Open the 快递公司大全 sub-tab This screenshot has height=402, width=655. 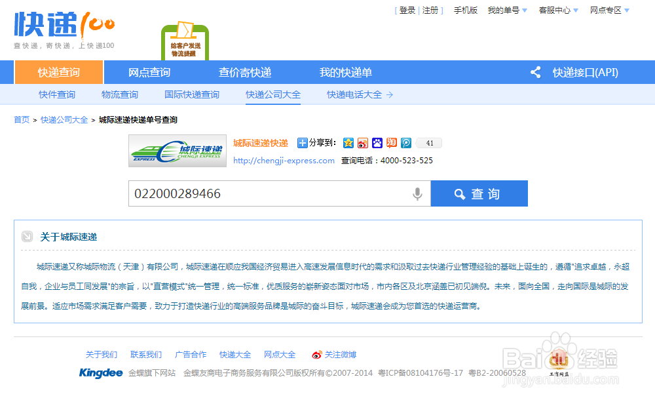point(273,95)
